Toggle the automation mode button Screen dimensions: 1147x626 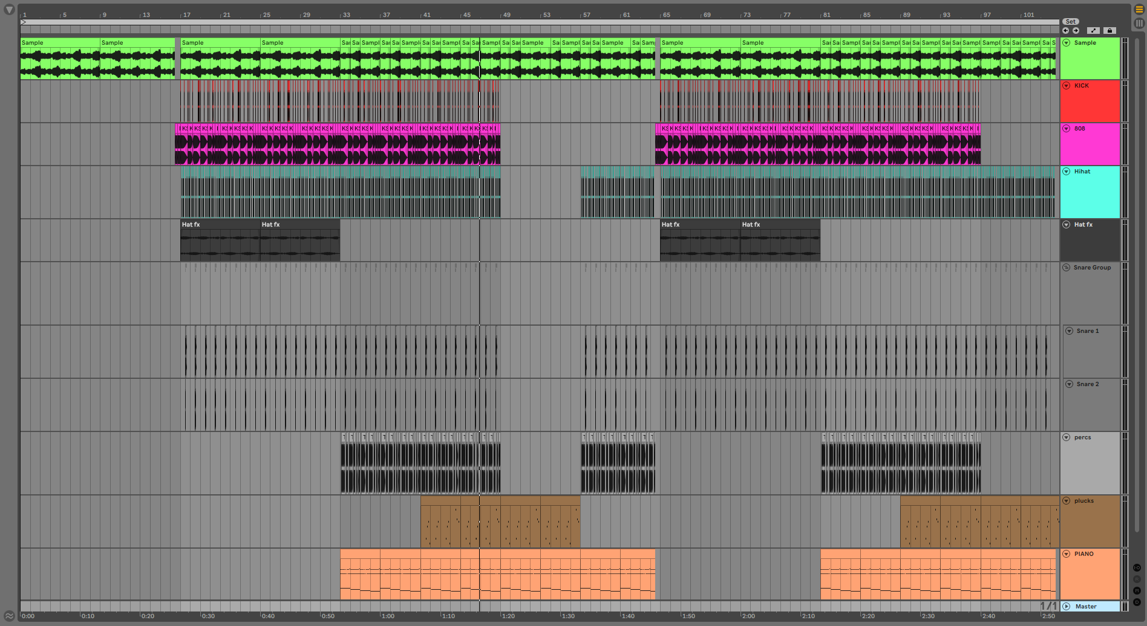click(x=1093, y=30)
